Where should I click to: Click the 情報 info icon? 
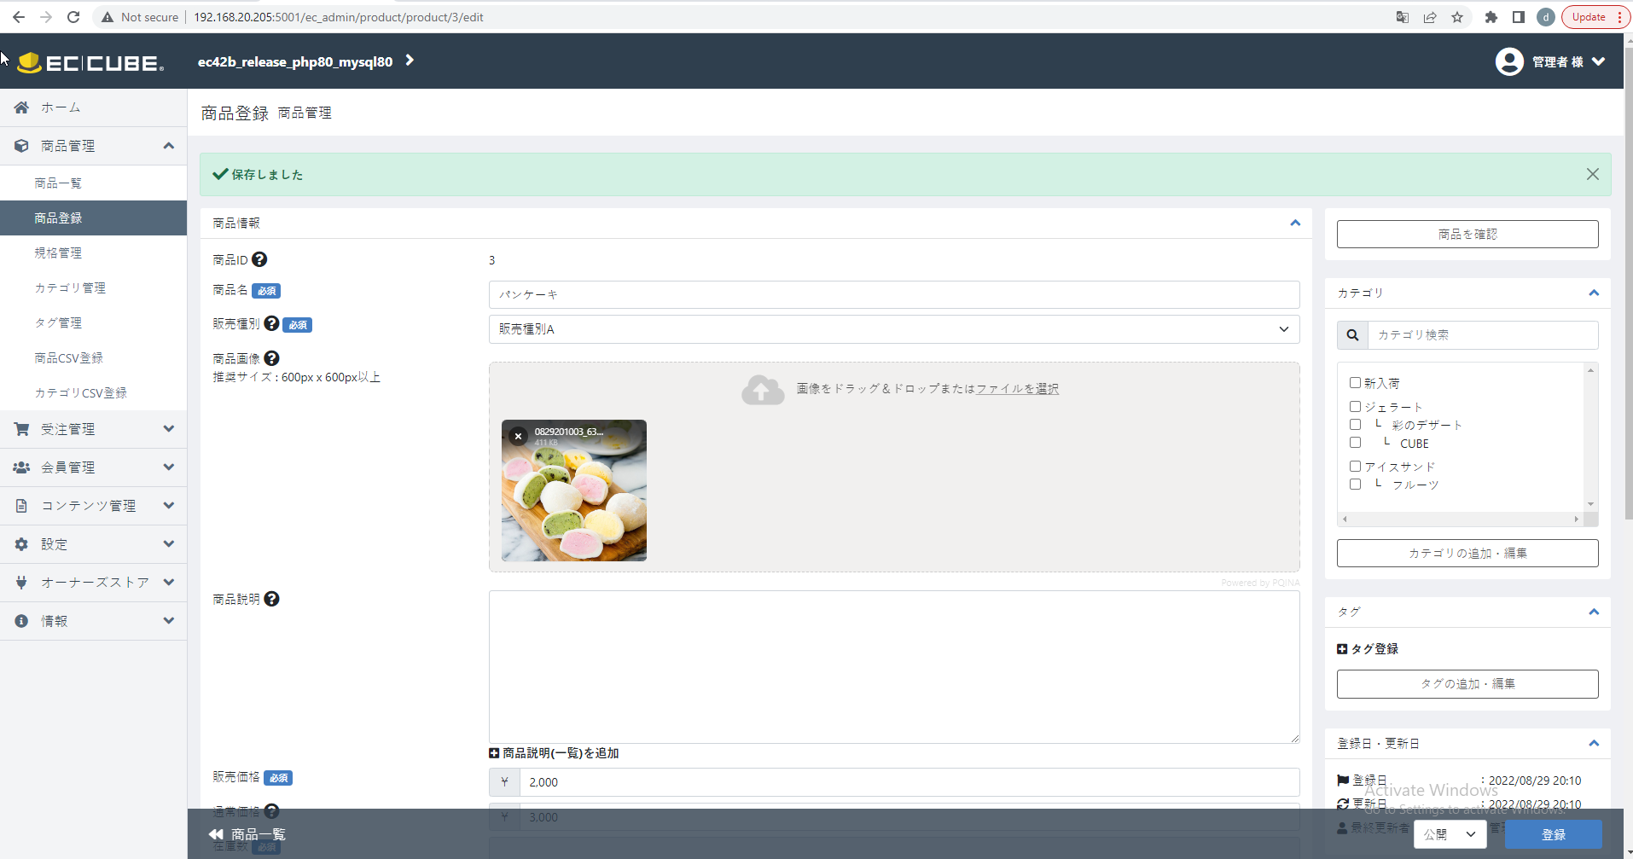[x=20, y=620]
